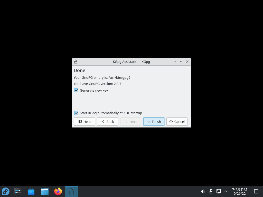Open the Dolphin file manager
The image size is (263, 197).
45,191
